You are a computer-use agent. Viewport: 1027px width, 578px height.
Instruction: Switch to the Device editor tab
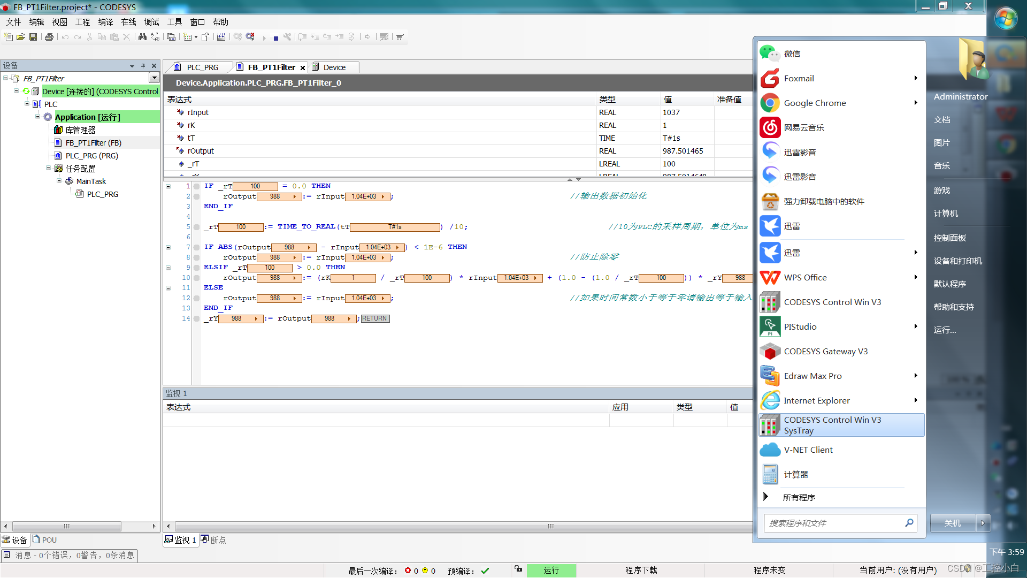pyautogui.click(x=334, y=67)
